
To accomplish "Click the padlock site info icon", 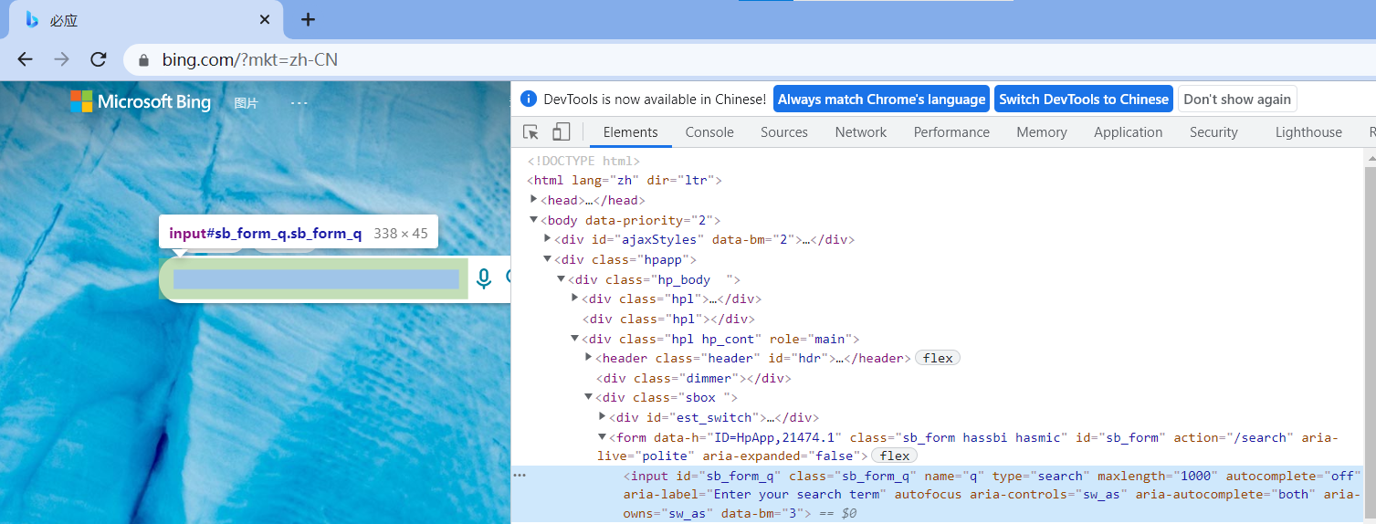I will click(143, 61).
